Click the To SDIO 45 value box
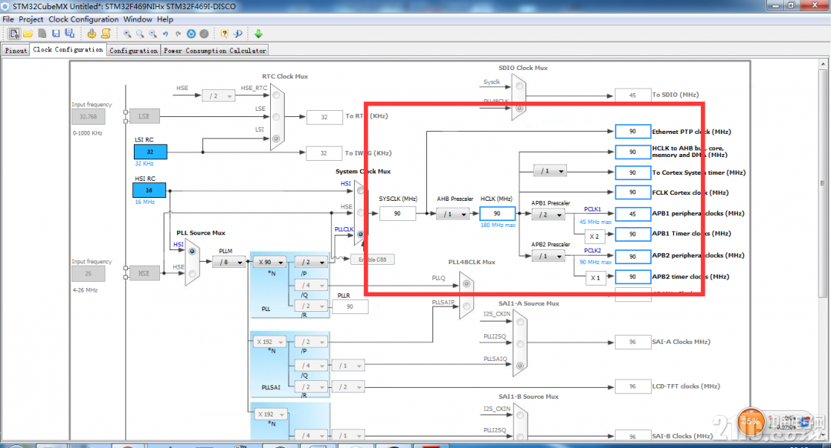The image size is (831, 448). 632,95
